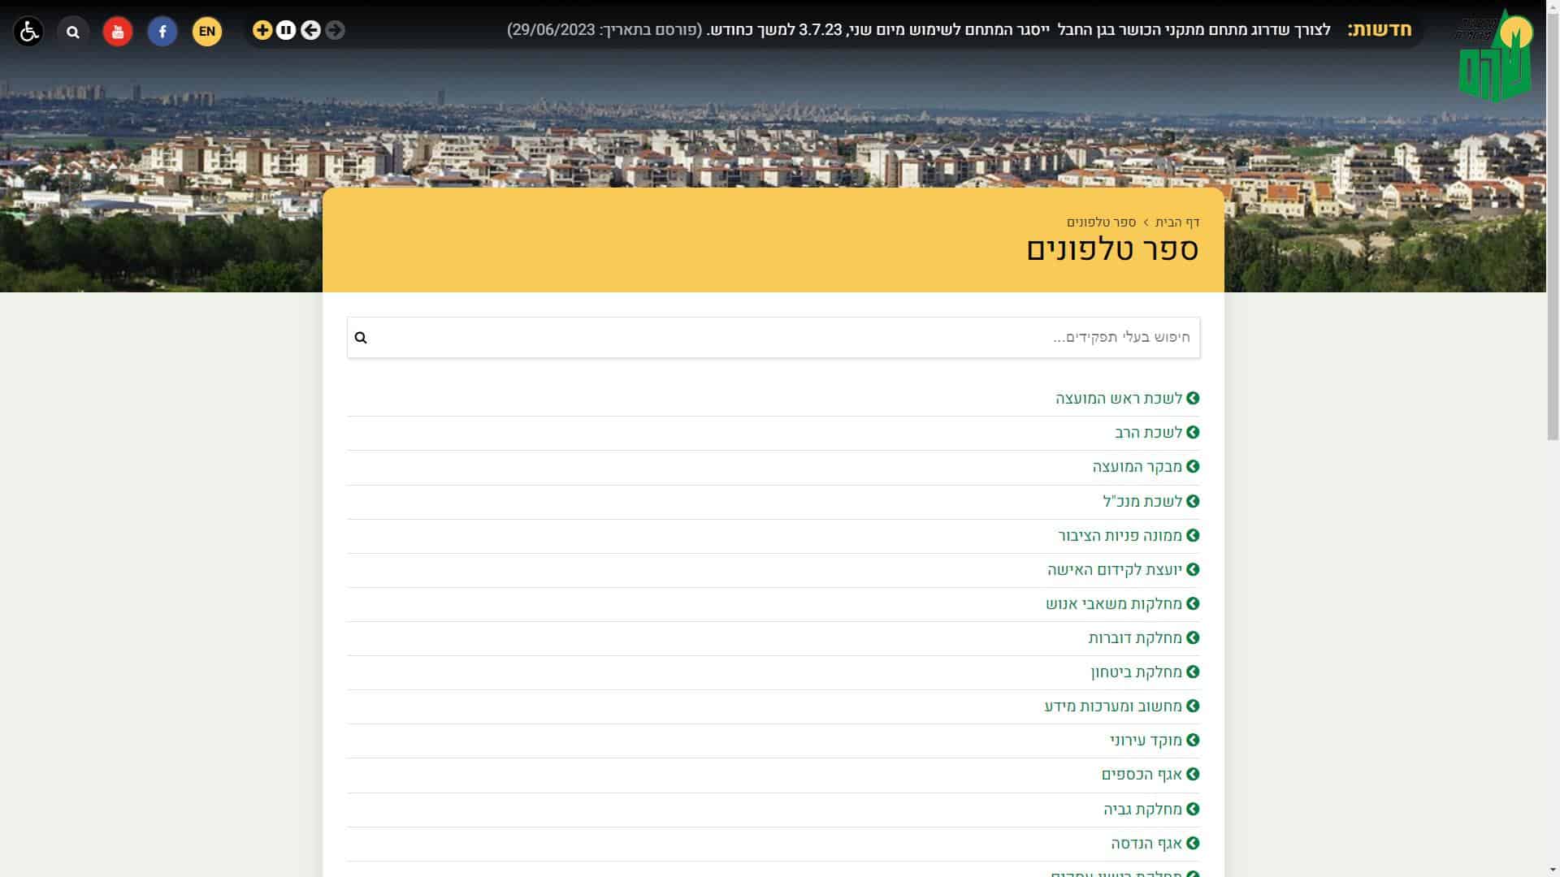Click דף הבית breadcrumb link

click(x=1177, y=222)
